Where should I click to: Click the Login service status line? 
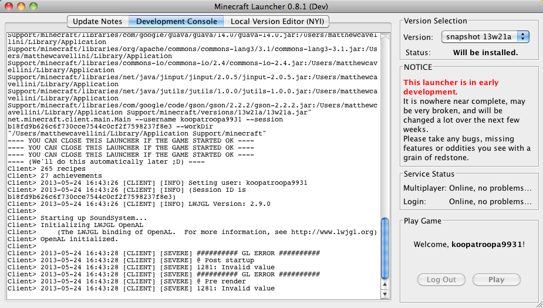(x=467, y=202)
